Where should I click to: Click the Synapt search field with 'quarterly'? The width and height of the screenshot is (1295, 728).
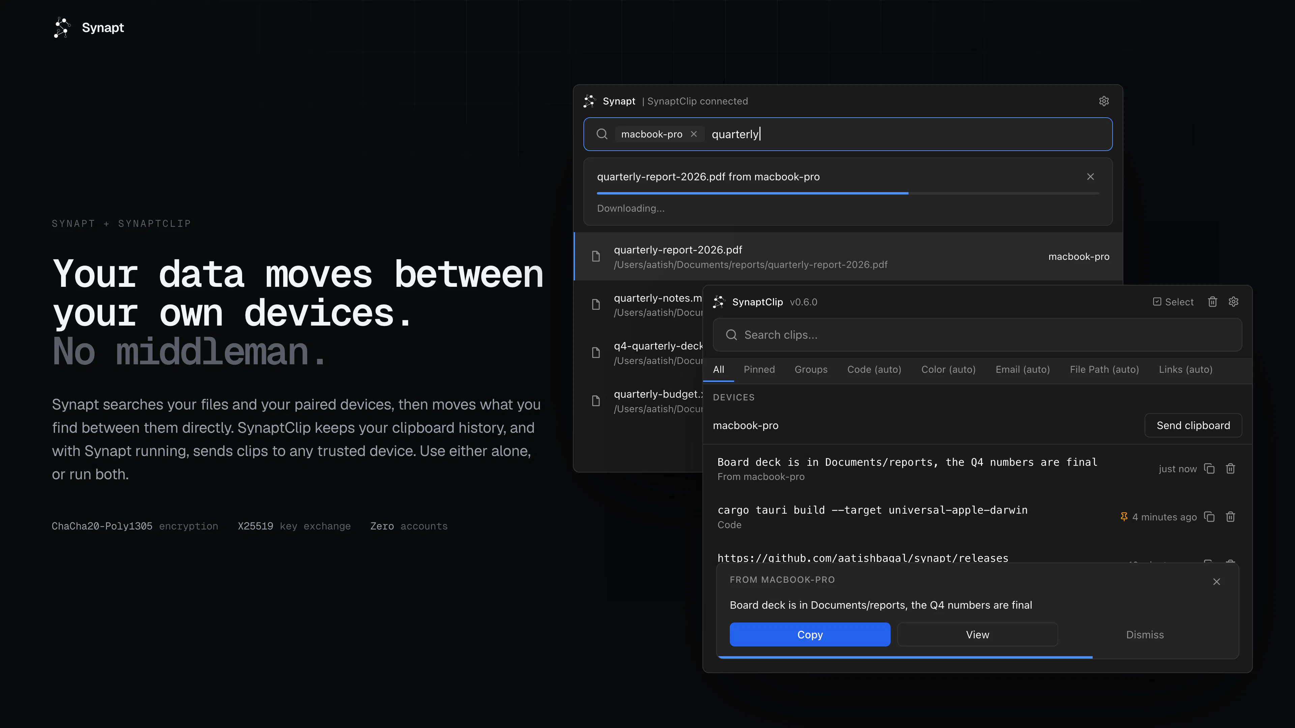[847, 134]
